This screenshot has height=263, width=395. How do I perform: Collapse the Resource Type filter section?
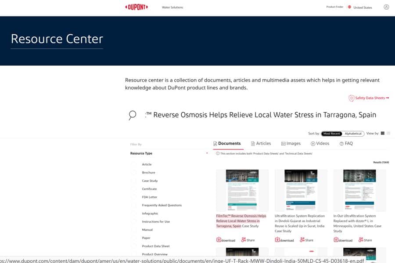click(x=207, y=153)
